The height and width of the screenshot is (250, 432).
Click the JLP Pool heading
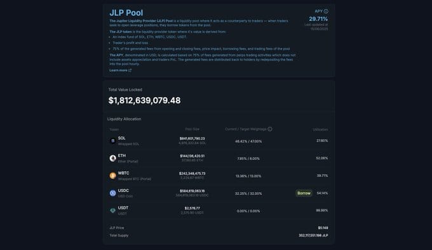pos(126,13)
